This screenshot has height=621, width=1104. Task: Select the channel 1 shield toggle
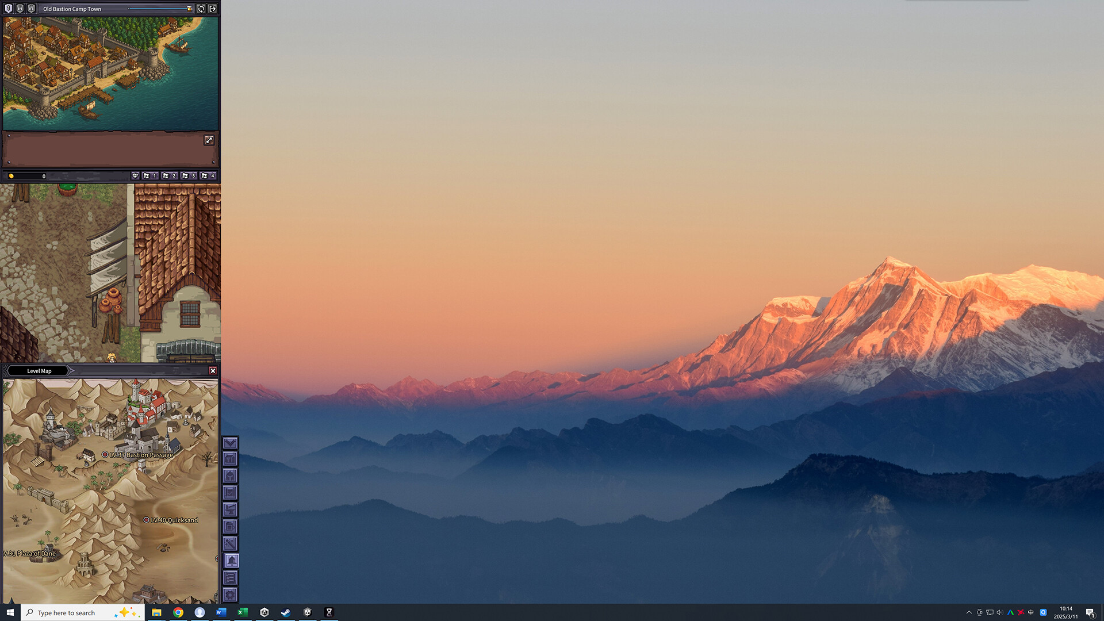(x=9, y=9)
